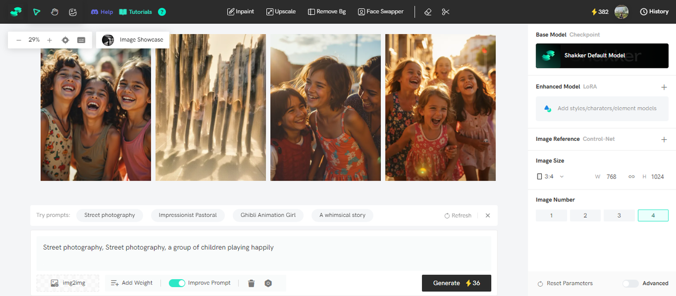Open the 3:4 aspect ratio dropdown
Image resolution: width=676 pixels, height=296 pixels.
pos(550,177)
